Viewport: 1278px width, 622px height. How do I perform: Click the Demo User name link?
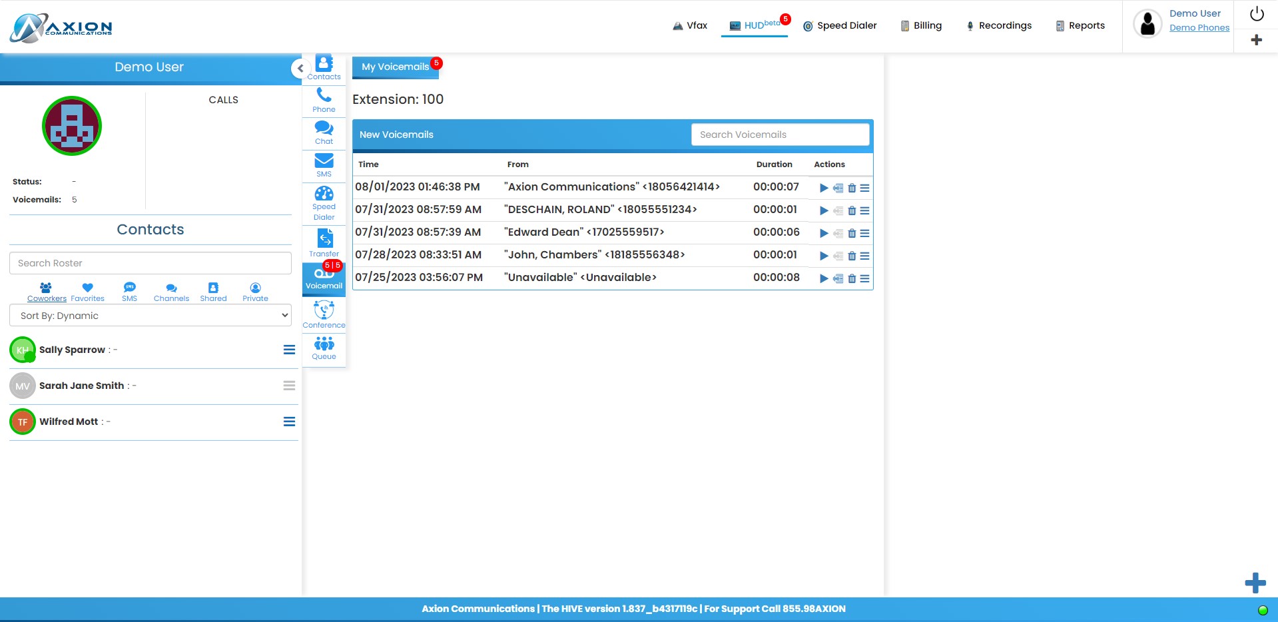point(1195,13)
